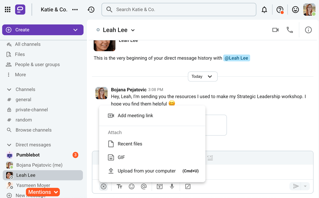Start a voice call via phone icon
The height and width of the screenshot is (198, 319).
click(x=289, y=30)
